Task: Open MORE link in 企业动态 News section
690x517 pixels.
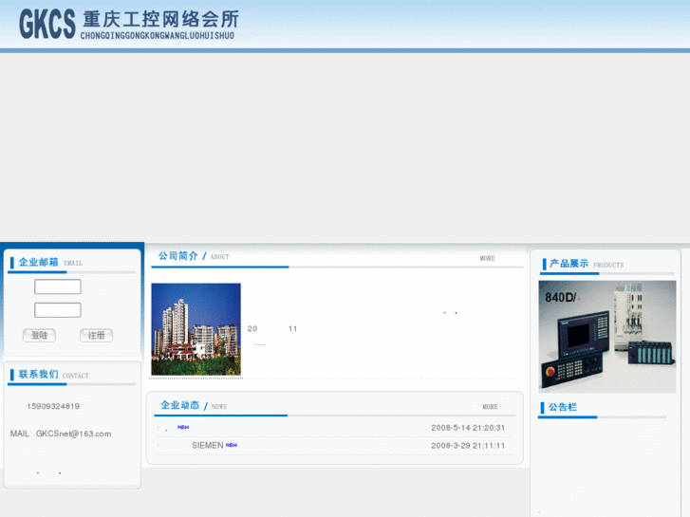Action: coord(489,407)
